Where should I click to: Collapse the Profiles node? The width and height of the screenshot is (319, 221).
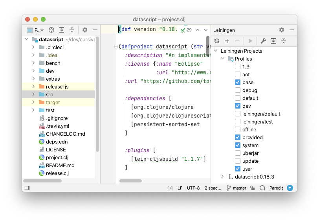click(223, 59)
